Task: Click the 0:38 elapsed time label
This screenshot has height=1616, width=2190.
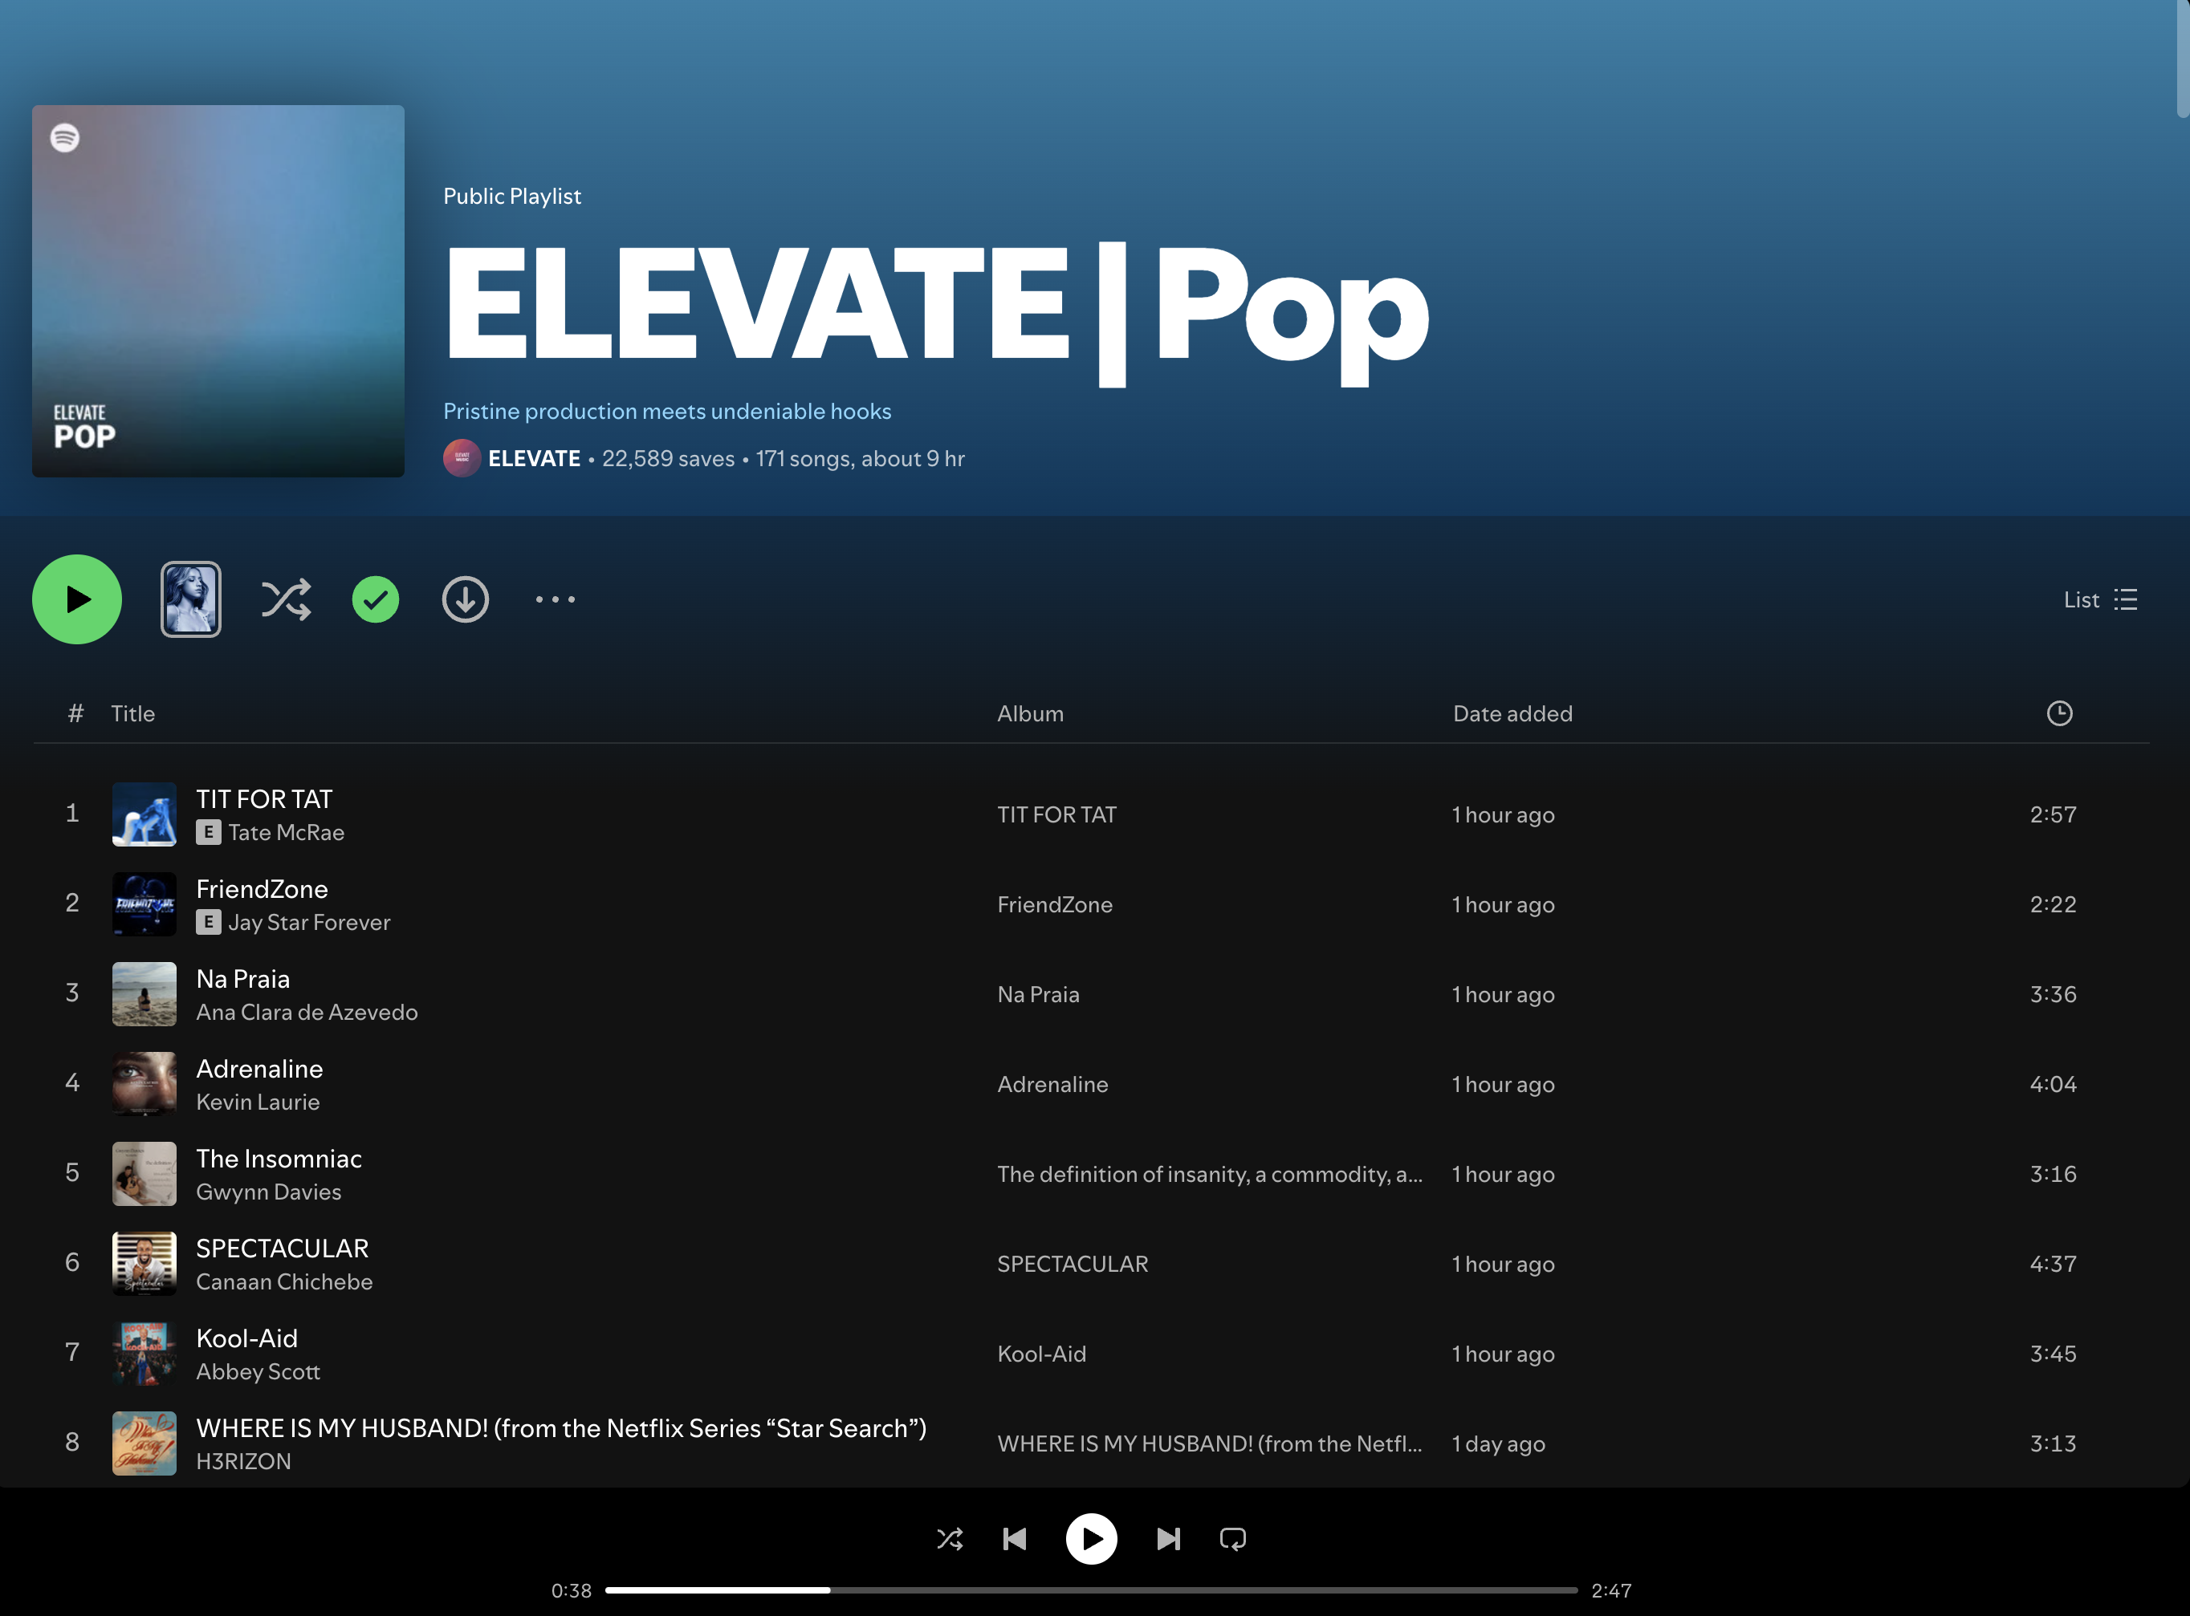Action: click(572, 1592)
